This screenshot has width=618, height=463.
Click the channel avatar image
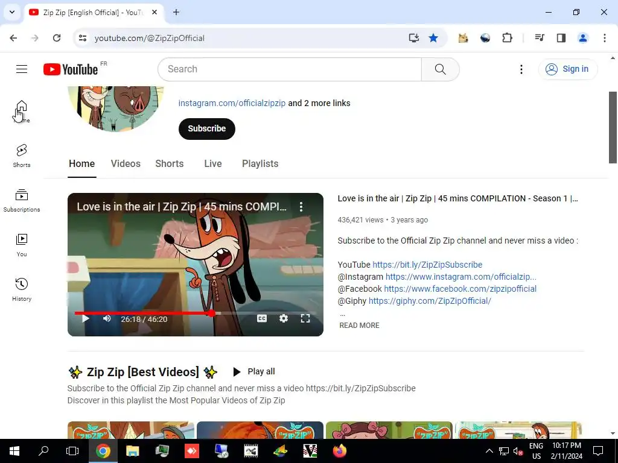point(115,109)
